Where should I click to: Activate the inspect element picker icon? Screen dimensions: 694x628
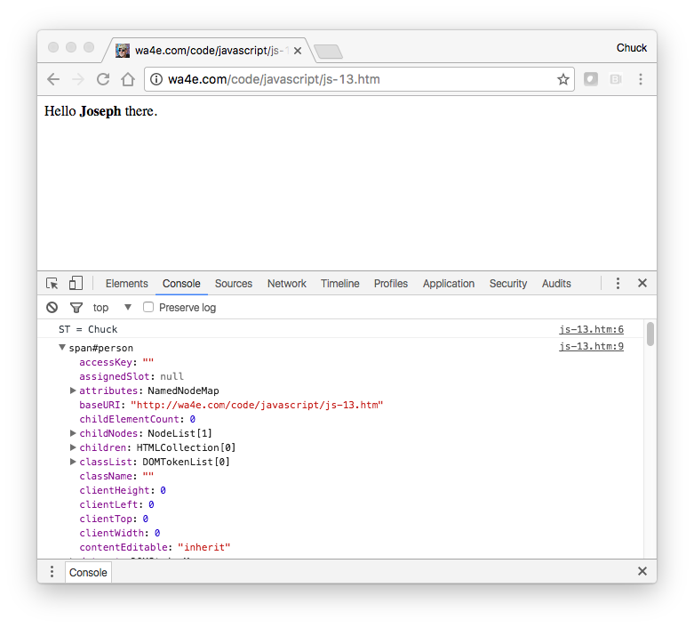(52, 283)
